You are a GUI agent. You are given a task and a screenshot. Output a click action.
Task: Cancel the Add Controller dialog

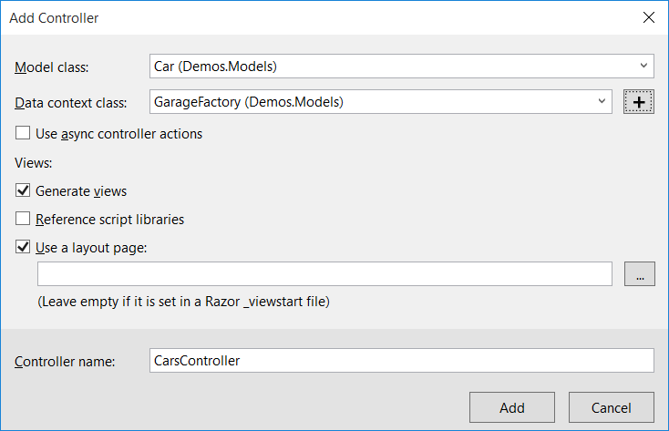pos(611,407)
